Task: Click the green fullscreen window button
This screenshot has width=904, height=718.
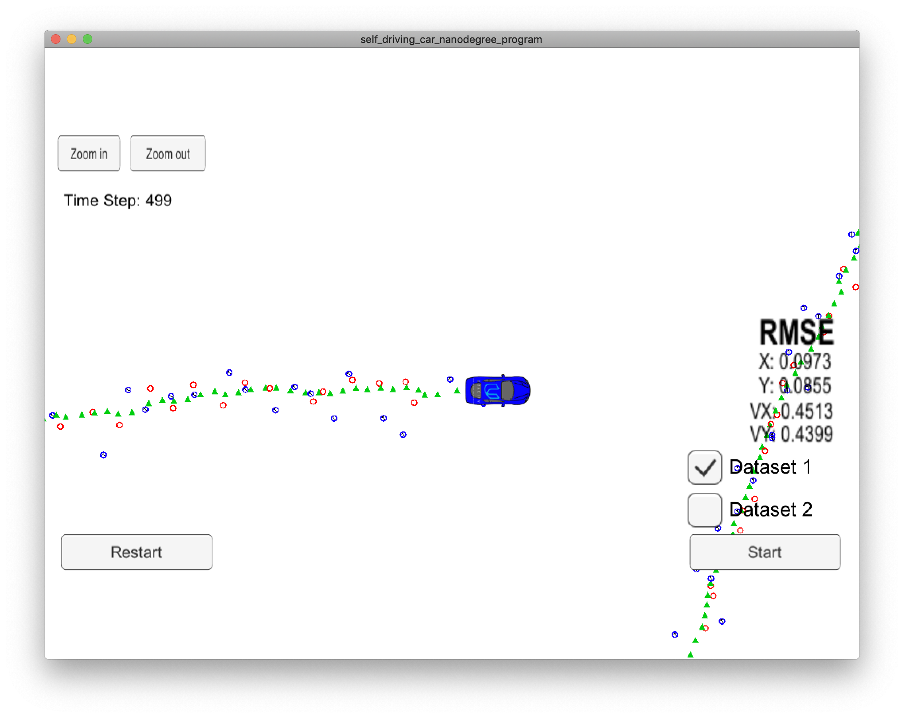Action: pos(87,39)
